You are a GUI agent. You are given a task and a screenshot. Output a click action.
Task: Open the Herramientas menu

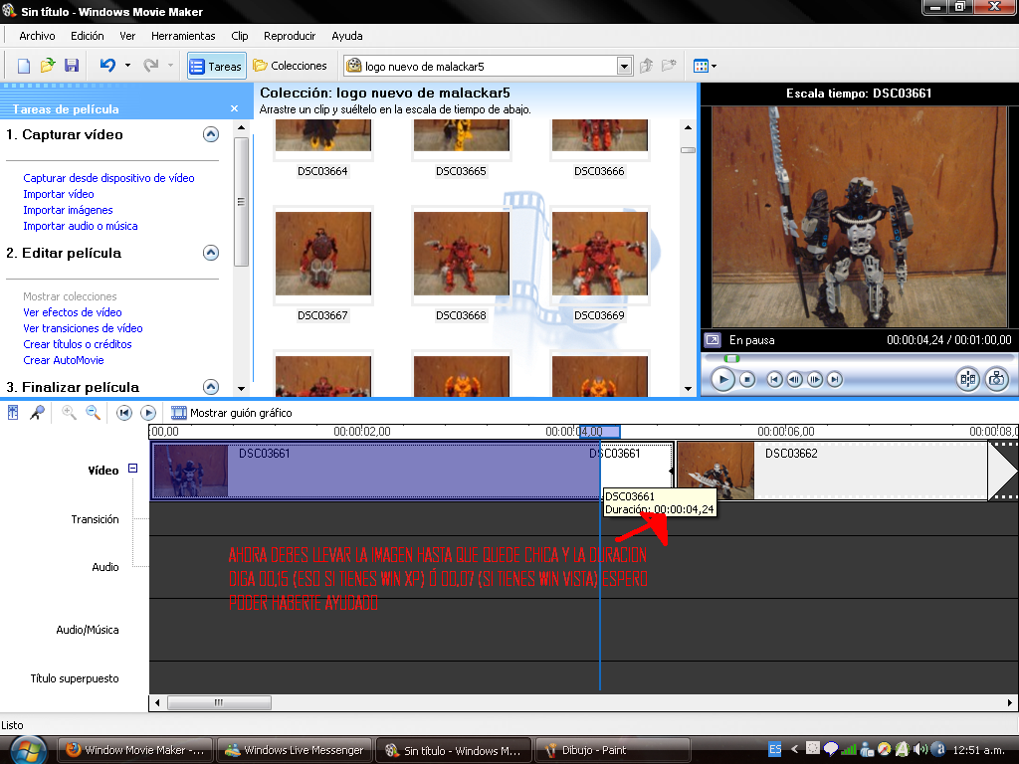(x=183, y=35)
